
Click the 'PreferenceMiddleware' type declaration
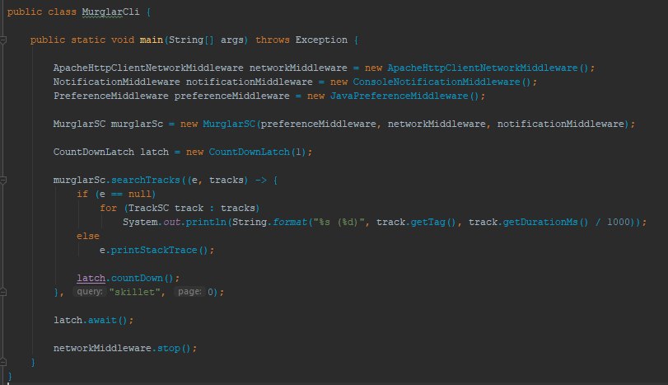click(110, 96)
